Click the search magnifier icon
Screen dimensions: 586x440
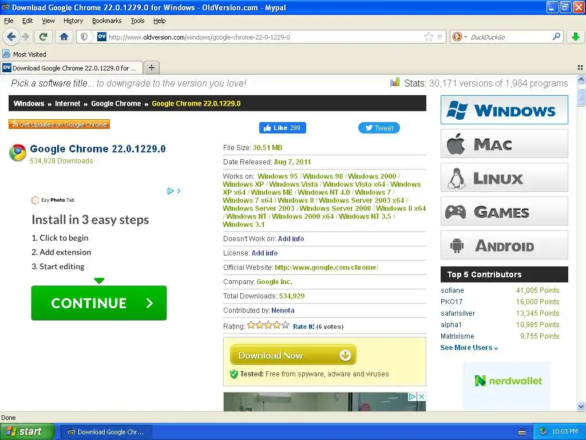(x=556, y=37)
